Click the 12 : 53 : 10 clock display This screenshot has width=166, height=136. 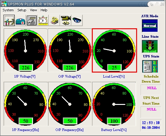pos(151,123)
